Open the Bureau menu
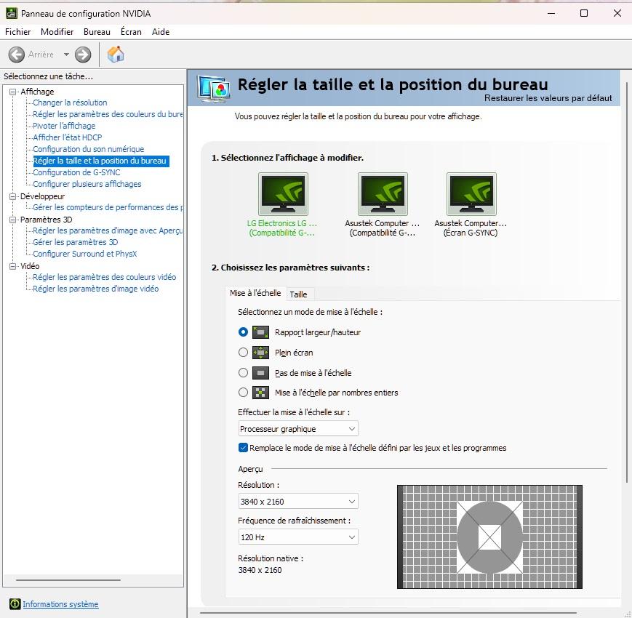This screenshot has width=632, height=618. (97, 32)
